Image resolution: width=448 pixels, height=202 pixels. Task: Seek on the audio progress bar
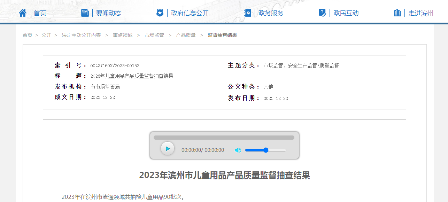coord(224,138)
